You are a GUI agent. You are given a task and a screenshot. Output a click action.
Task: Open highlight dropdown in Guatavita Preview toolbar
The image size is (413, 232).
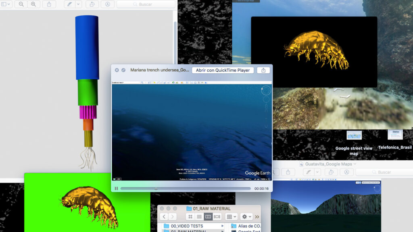(x=317, y=172)
